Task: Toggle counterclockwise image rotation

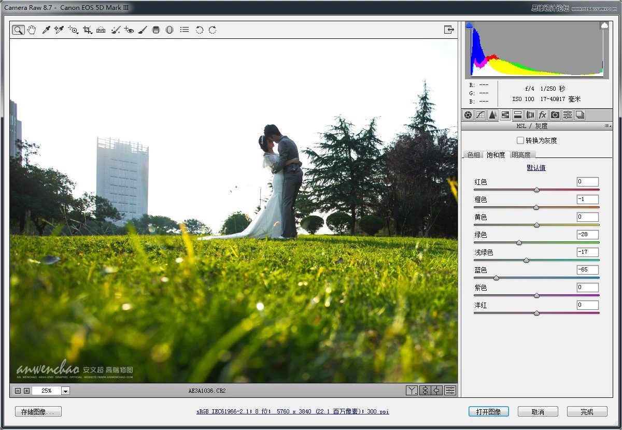Action: click(x=199, y=30)
